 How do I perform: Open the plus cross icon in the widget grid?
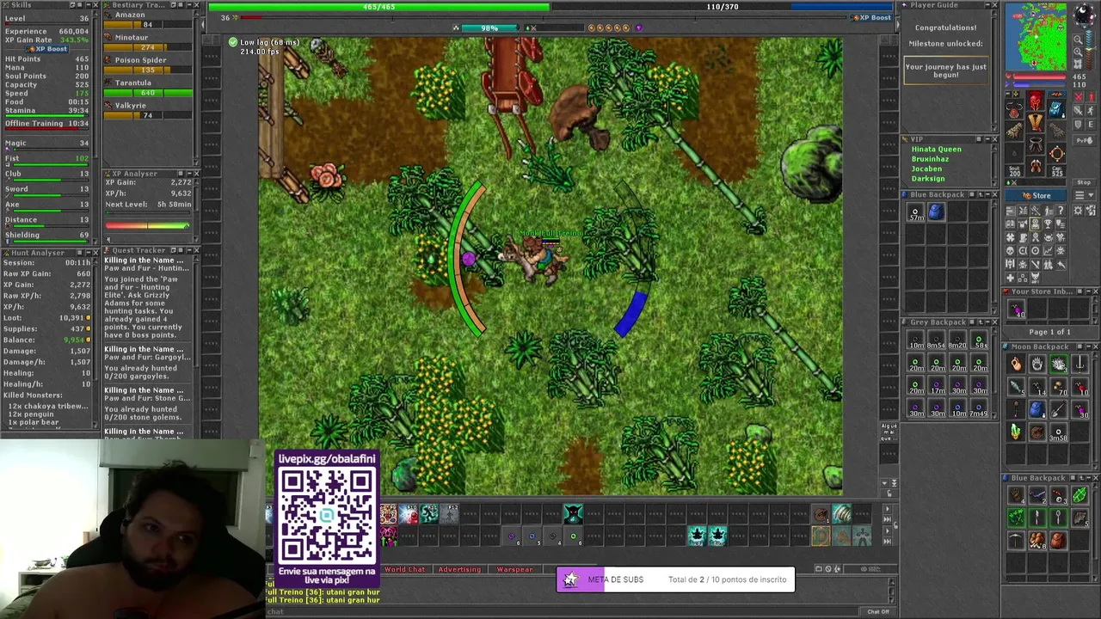tap(1011, 278)
